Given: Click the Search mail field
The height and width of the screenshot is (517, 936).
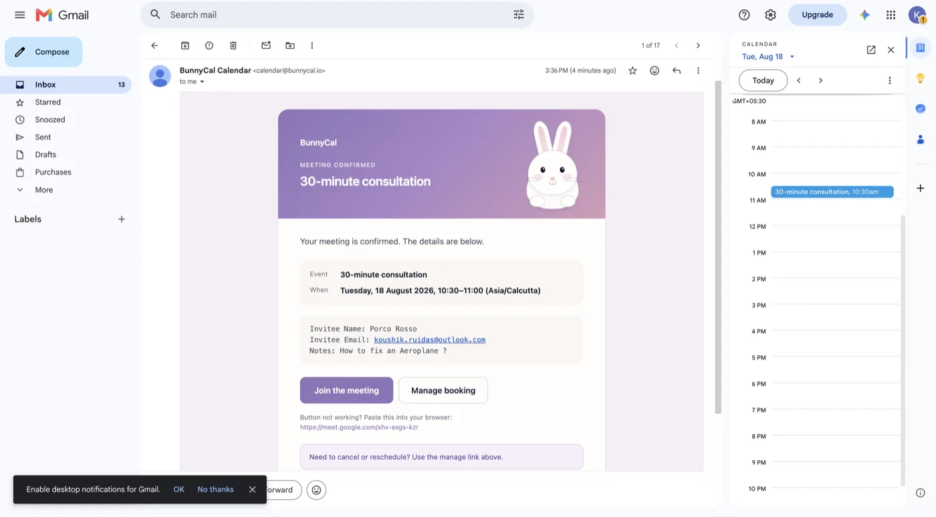Looking at the screenshot, I should 337,15.
